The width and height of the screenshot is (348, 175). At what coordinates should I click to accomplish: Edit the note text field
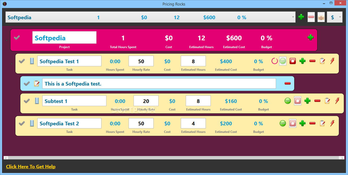159,83
